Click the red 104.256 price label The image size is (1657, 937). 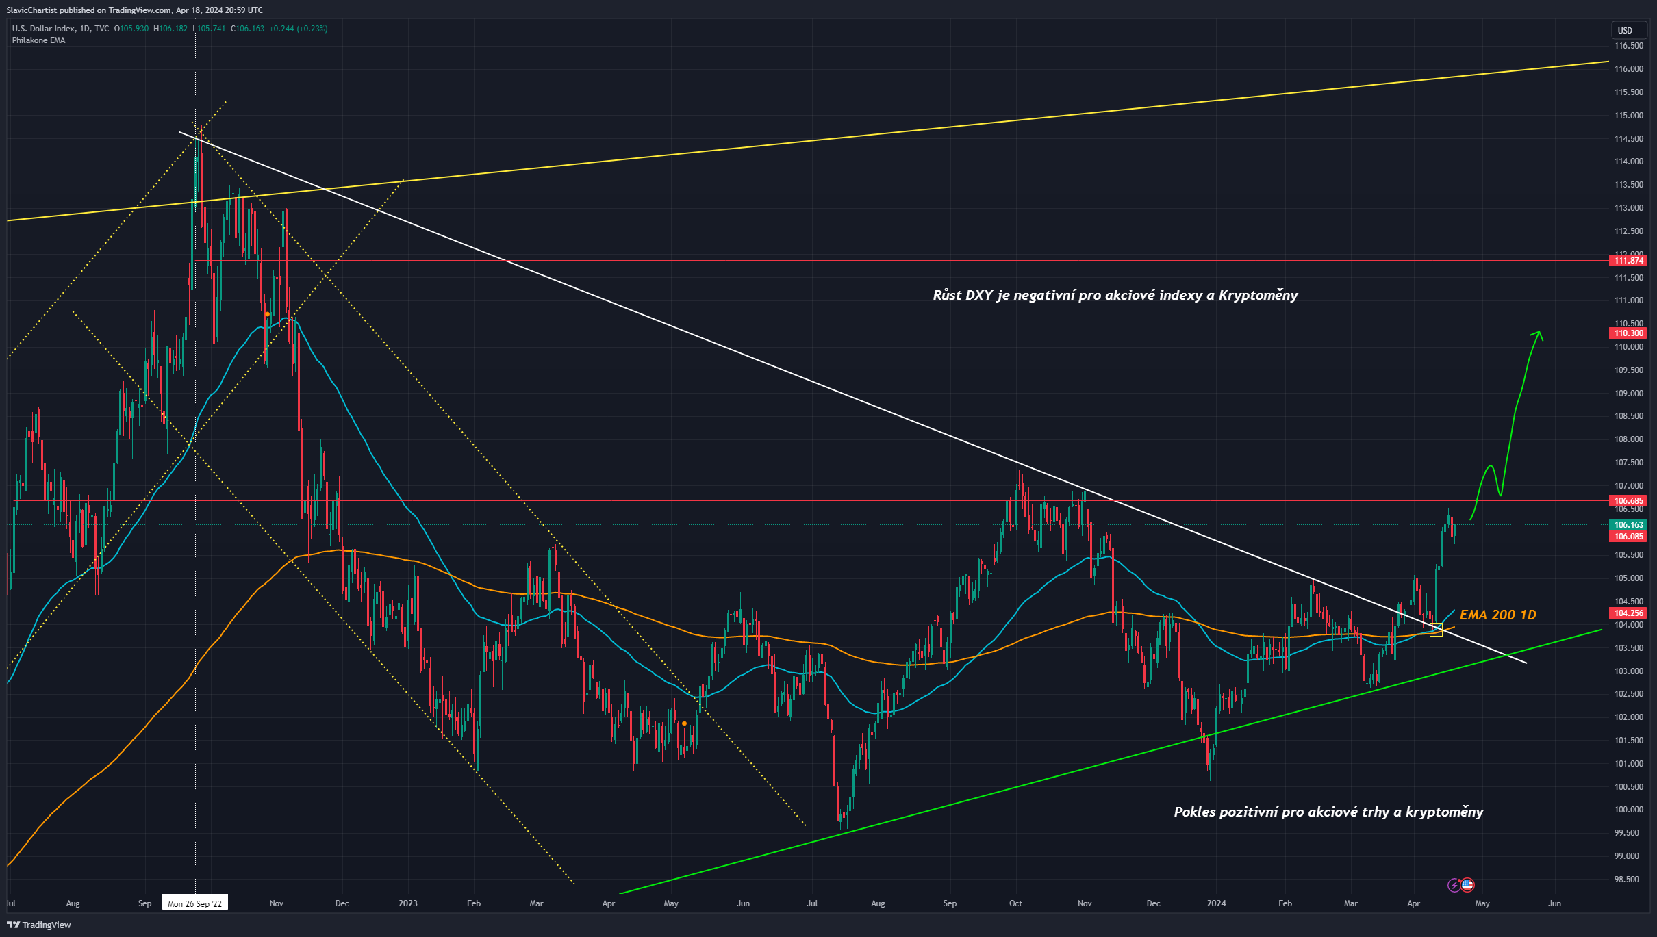(x=1628, y=613)
